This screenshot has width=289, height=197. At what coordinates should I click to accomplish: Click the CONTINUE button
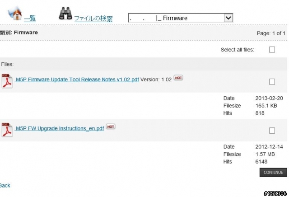click(x=273, y=172)
